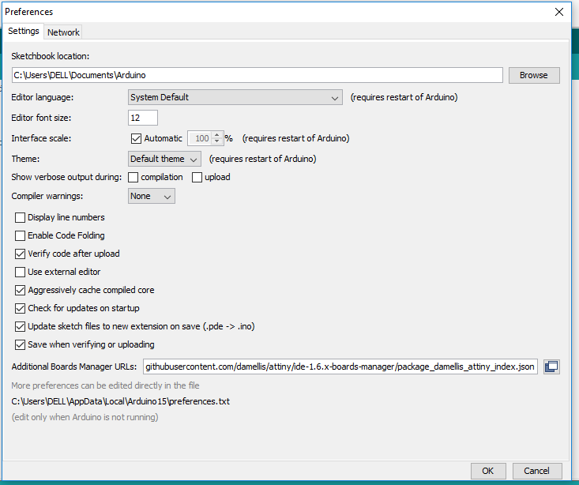Decrease the interface scale spinner value
Viewport: 579px width, 485px height.
click(217, 141)
